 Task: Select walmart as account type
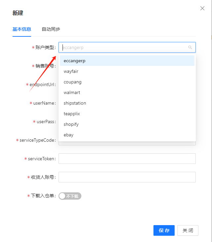click(x=127, y=92)
